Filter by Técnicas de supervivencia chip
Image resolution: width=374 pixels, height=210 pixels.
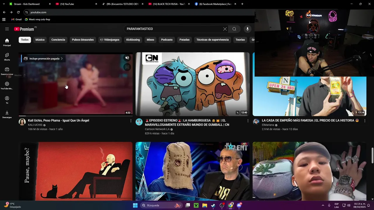point(212,40)
